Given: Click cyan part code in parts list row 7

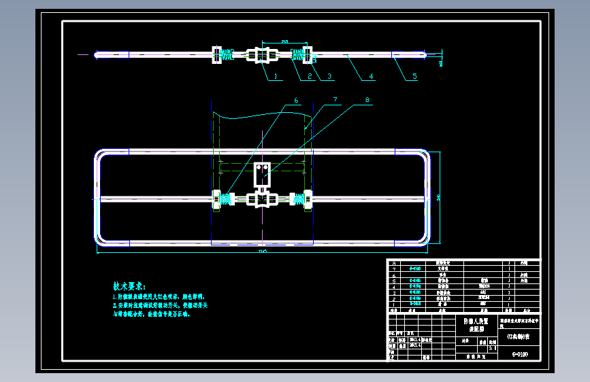Looking at the screenshot, I should point(415,269).
